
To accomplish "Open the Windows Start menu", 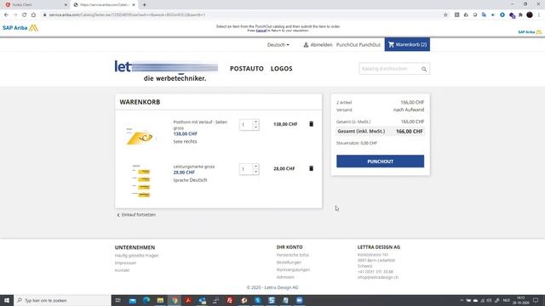I will 7,300.
